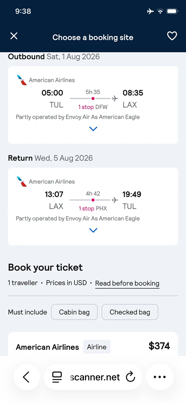The image size is (186, 404).
Task: Expand outbound flight details chevron
Action: [x=93, y=129]
